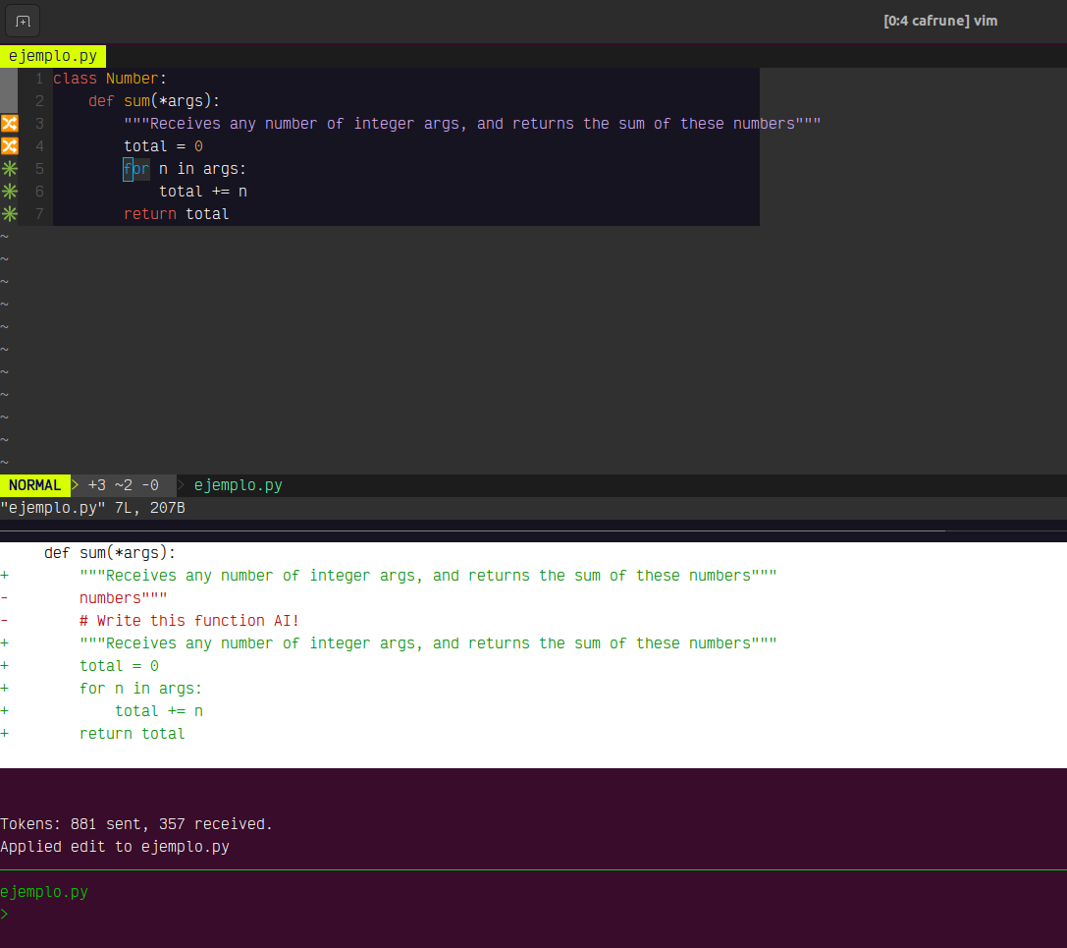Place cursor on 'class Number:' line

coord(110,79)
